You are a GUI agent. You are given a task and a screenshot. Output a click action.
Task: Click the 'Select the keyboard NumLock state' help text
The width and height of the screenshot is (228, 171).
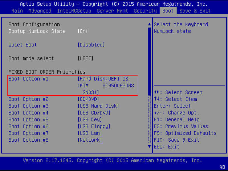point(181,28)
